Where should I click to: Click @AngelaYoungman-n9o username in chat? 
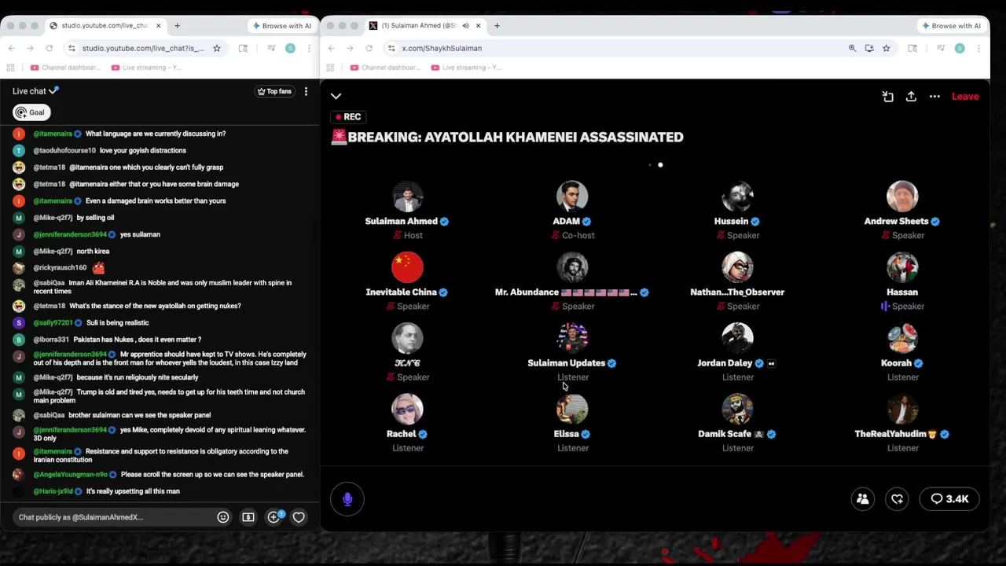point(70,475)
